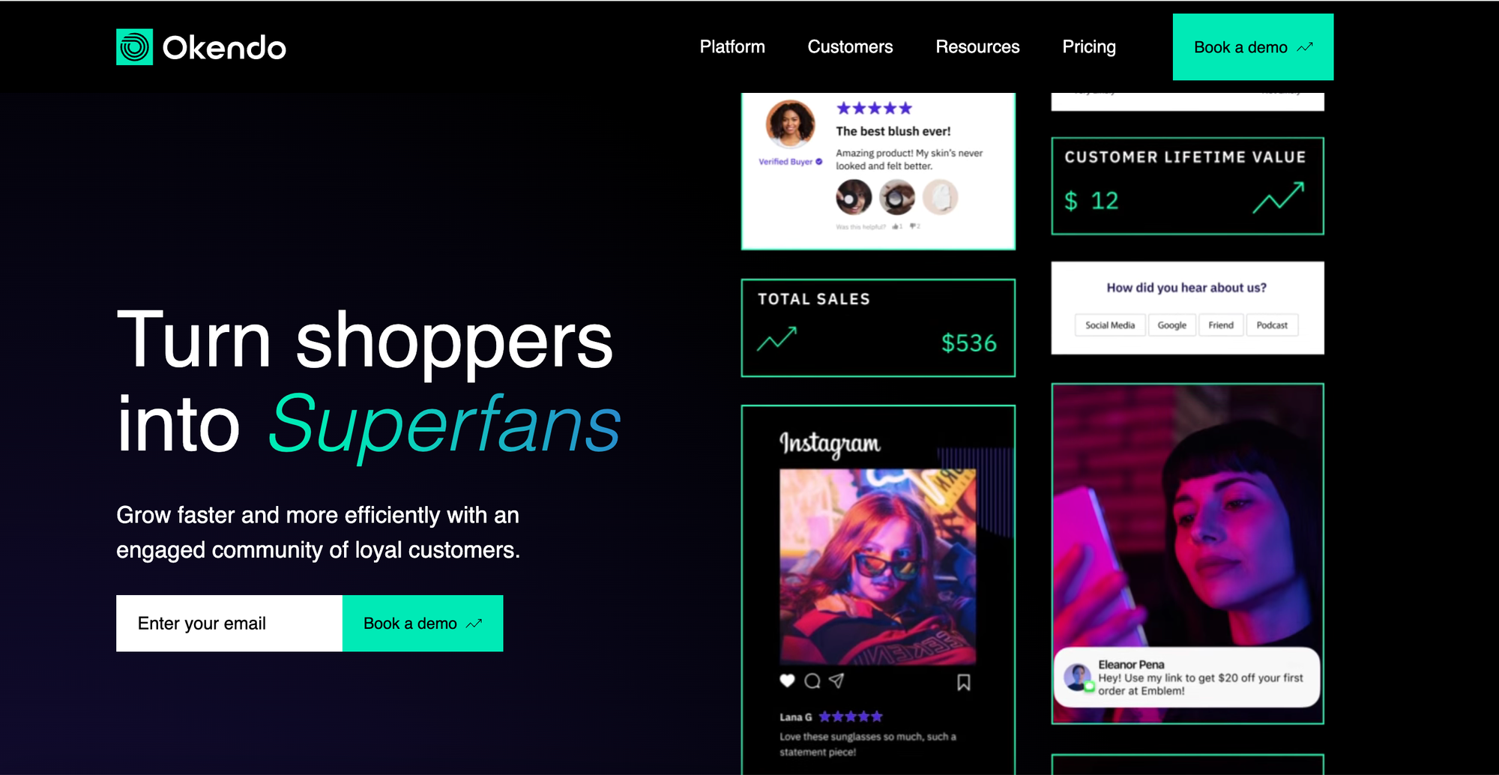
Task: Open the Instagram sunglasses photo thumbnail
Action: coord(878,567)
